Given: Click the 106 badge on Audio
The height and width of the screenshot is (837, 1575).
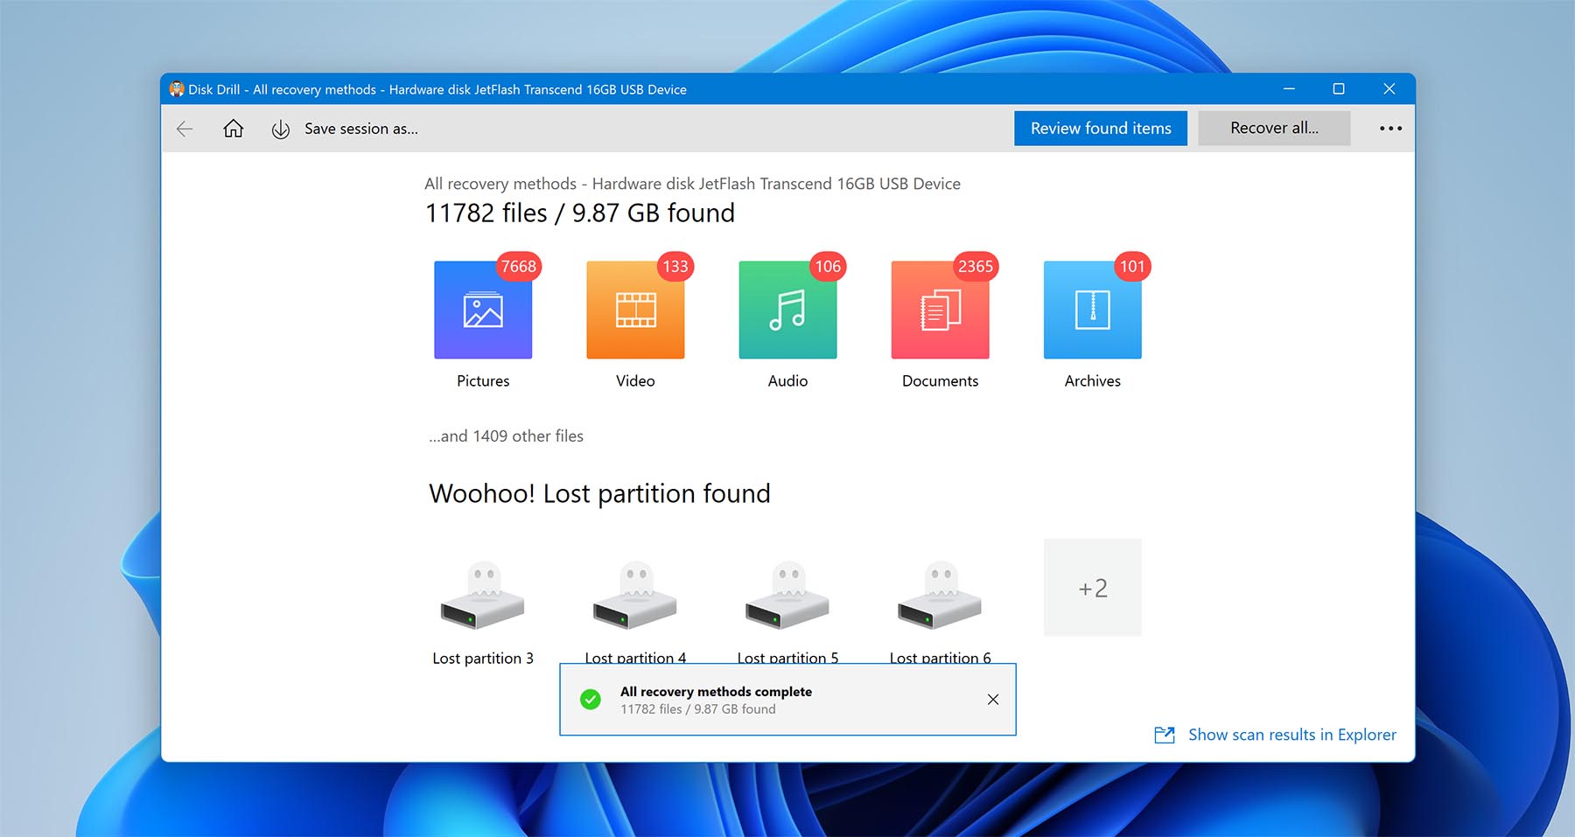Looking at the screenshot, I should 828,266.
